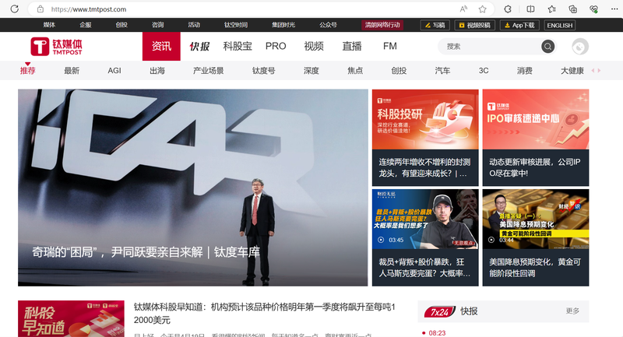623x337 pixels.
Task: Select the 焦点 category
Action: 355,71
